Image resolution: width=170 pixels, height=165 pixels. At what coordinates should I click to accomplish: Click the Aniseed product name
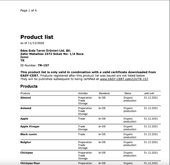coord(25,108)
